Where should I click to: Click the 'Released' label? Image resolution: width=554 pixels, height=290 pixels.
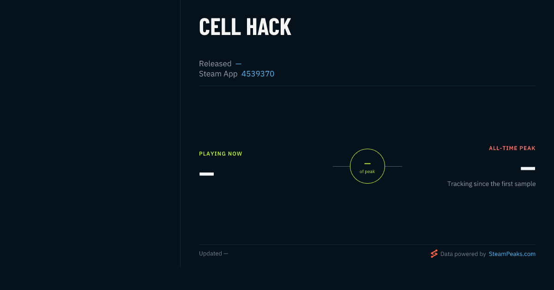[x=215, y=64]
